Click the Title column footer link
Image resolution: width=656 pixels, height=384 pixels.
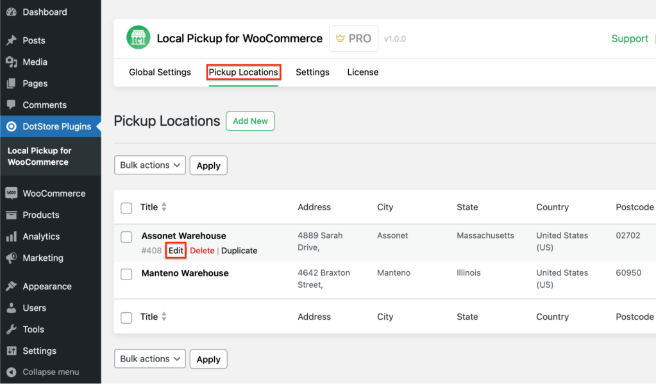[x=149, y=317]
